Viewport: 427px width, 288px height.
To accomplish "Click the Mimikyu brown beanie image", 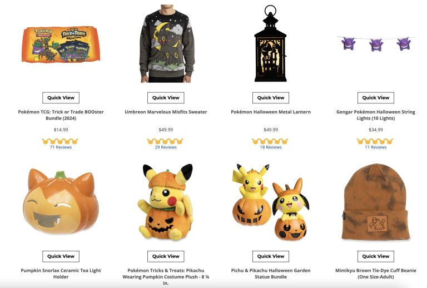I will pos(376,202).
